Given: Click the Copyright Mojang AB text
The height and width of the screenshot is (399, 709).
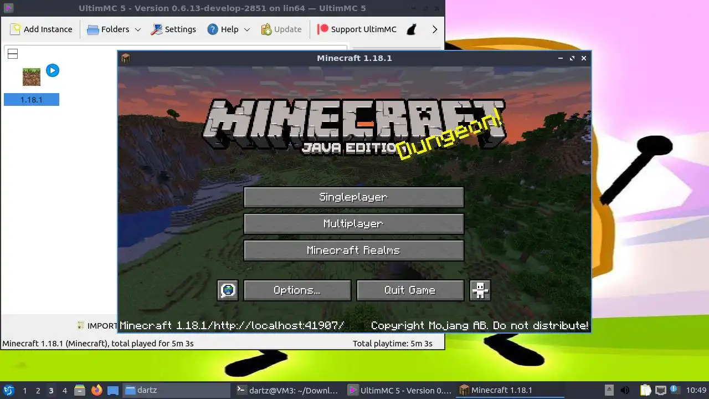Looking at the screenshot, I should tap(480, 325).
